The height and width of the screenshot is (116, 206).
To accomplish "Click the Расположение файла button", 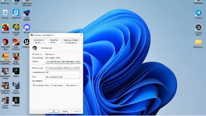I will [x=41, y=85].
